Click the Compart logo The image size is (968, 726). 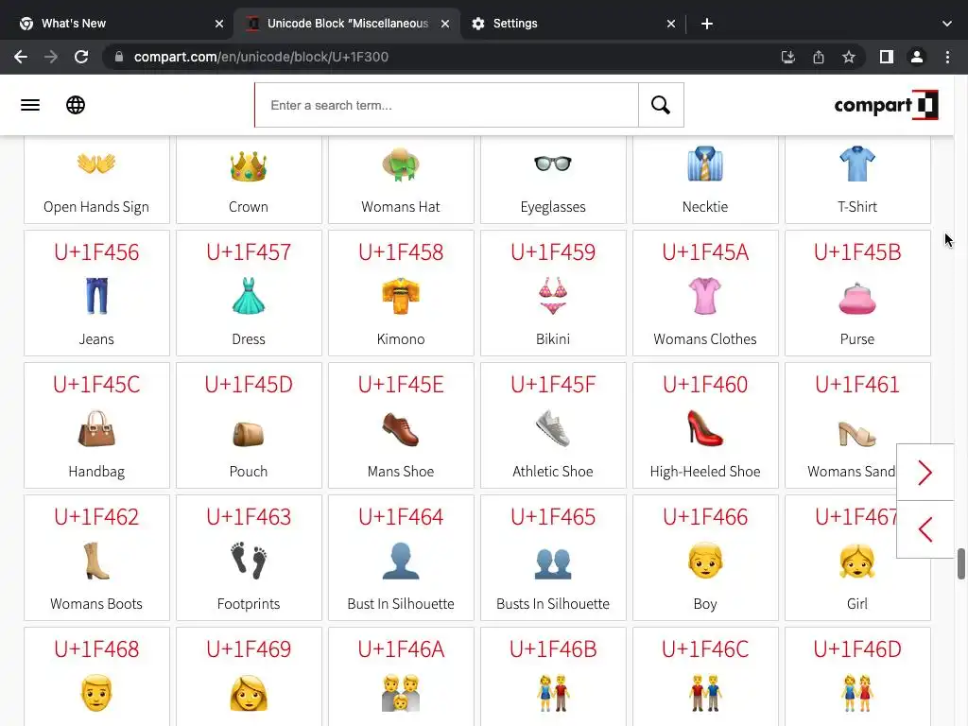point(886,105)
